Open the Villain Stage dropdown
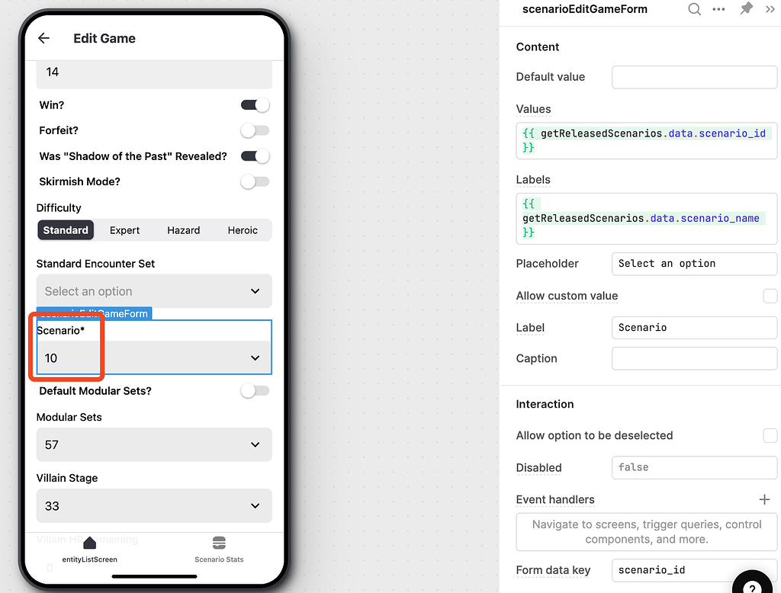The image size is (781, 593). tap(154, 505)
